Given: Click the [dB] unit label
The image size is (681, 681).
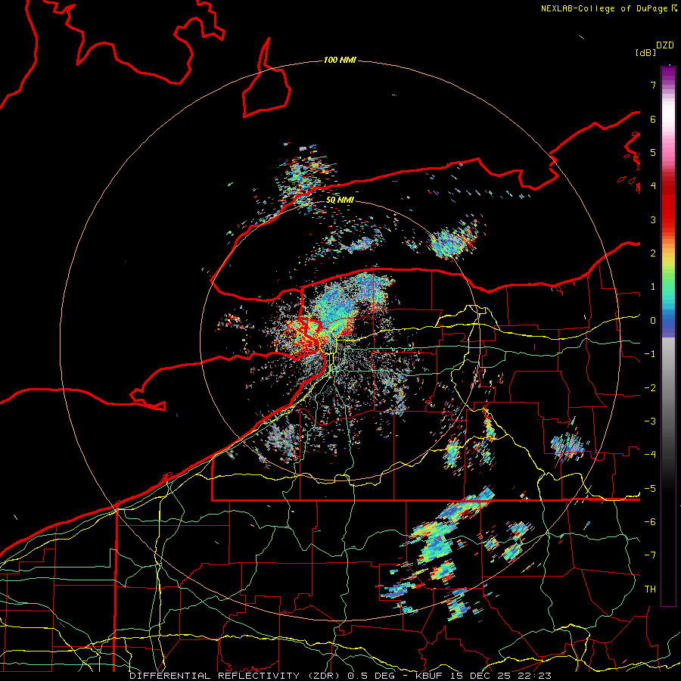Looking at the screenshot, I should point(646,52).
